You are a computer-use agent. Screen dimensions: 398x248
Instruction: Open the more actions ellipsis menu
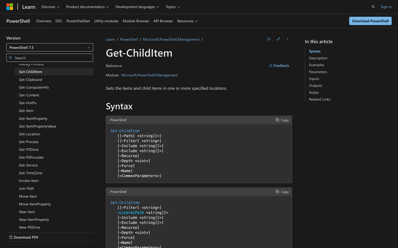point(287,39)
